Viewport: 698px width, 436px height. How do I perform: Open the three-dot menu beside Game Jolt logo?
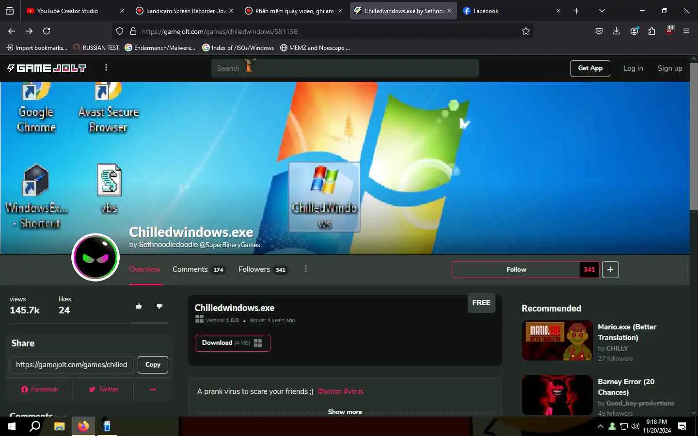pyautogui.click(x=106, y=68)
